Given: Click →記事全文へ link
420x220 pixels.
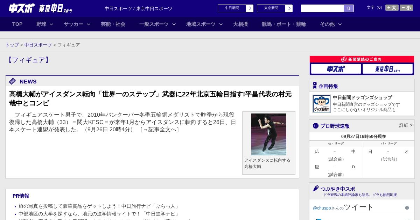Looking at the screenshot, I should [159, 130].
